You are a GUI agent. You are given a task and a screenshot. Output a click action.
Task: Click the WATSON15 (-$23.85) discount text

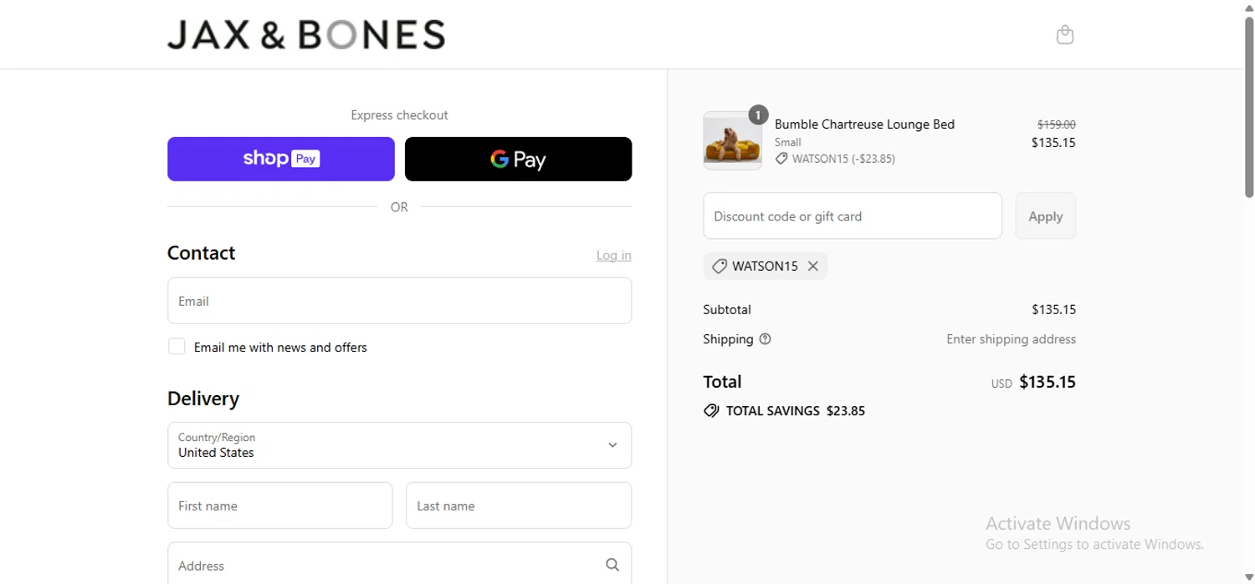pos(843,159)
